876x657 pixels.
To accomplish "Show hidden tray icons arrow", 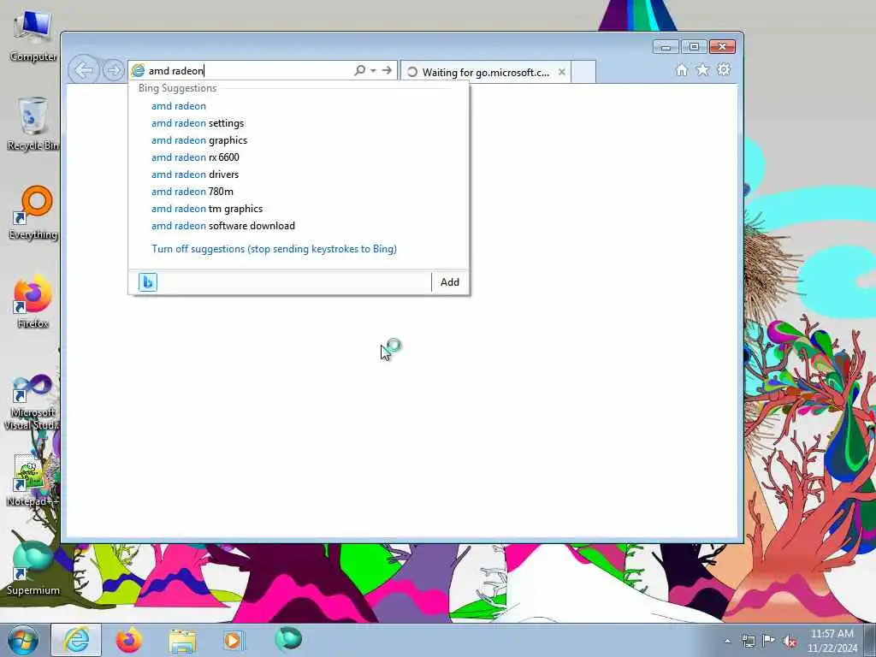I will 727,641.
